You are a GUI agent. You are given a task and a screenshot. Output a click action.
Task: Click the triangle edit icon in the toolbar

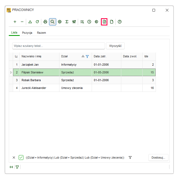tap(30, 22)
